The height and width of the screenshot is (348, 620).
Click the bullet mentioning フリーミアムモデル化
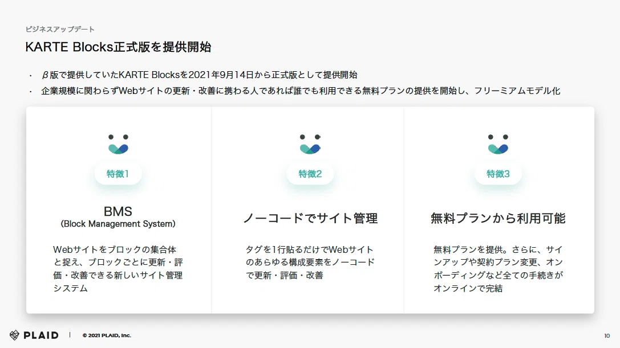[x=301, y=91]
